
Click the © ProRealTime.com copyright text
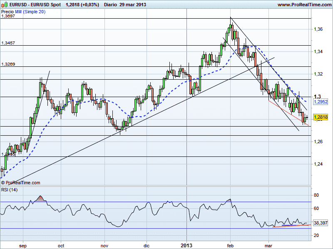[20, 183]
